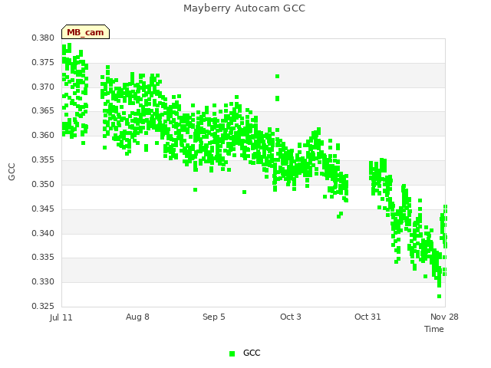Click the MB_cam annotation label
Screen dimensions: 491x368
pos(85,32)
